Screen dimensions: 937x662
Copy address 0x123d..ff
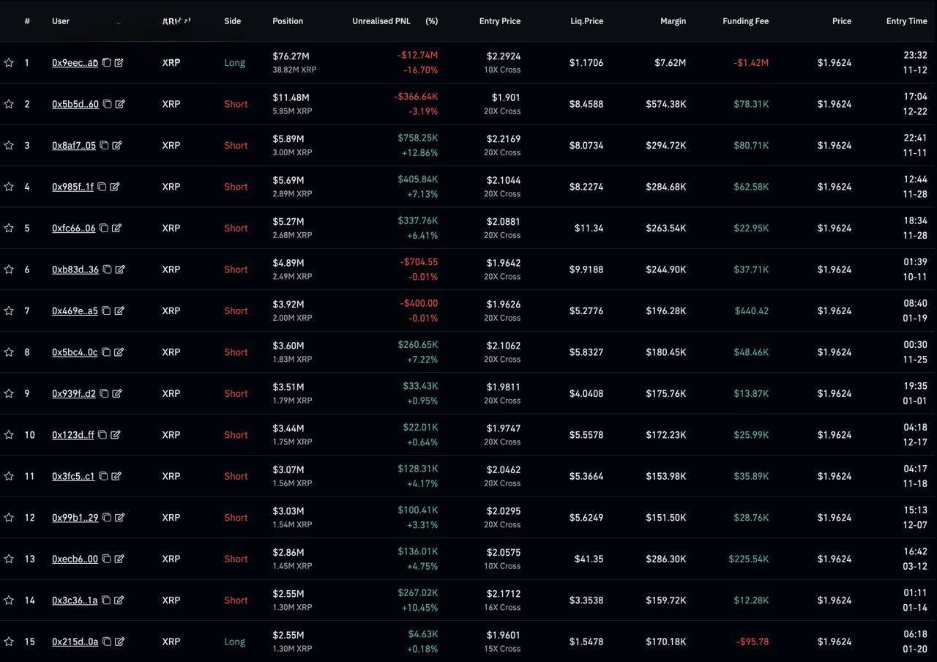tap(102, 435)
